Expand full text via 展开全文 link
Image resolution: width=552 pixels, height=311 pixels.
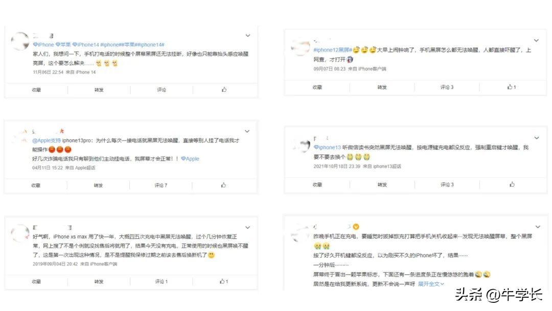(431, 284)
